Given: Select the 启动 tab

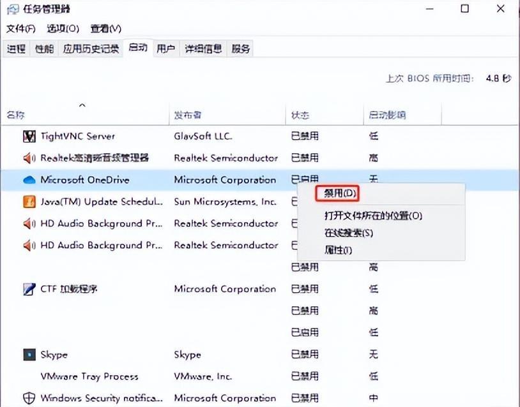Looking at the screenshot, I should click(138, 48).
